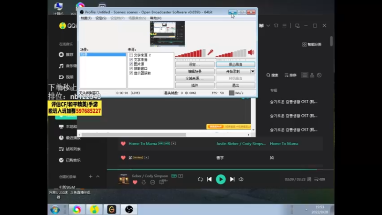Click the 设定... button in OBS
Screen dimensions: 382x215
point(195,64)
